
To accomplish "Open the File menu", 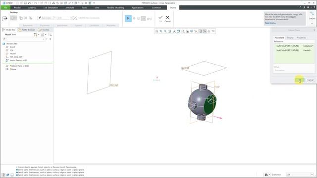I will (5, 8).
